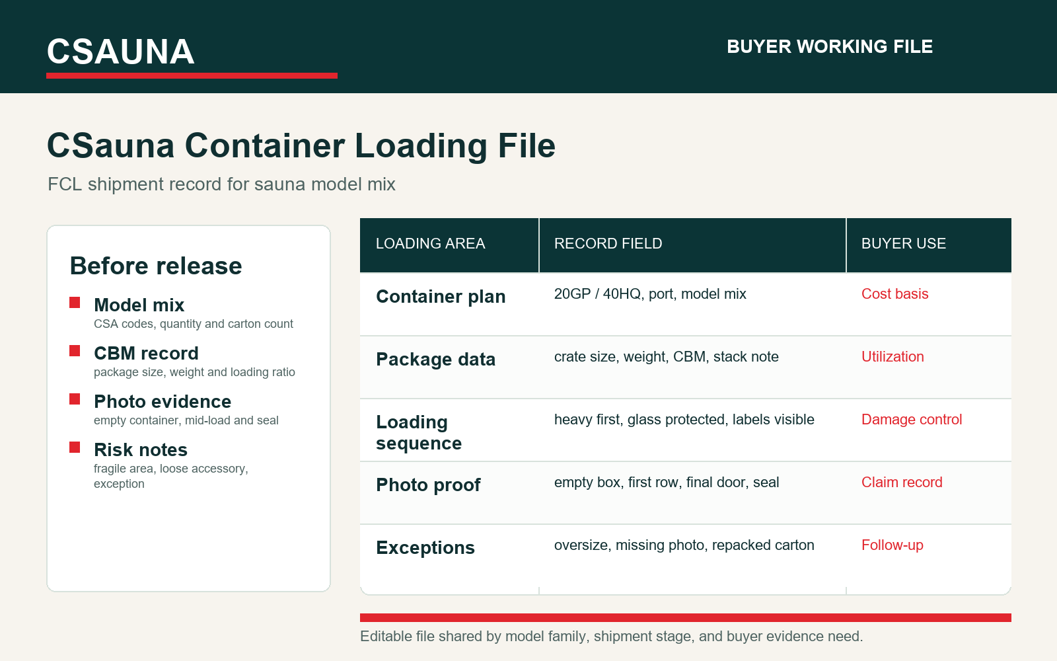The width and height of the screenshot is (1057, 661).
Task: Select the CBM record item heading
Action: pyautogui.click(x=146, y=353)
